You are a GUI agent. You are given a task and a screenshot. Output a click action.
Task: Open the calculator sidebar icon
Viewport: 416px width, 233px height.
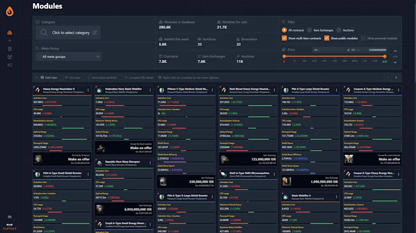pos(10,49)
